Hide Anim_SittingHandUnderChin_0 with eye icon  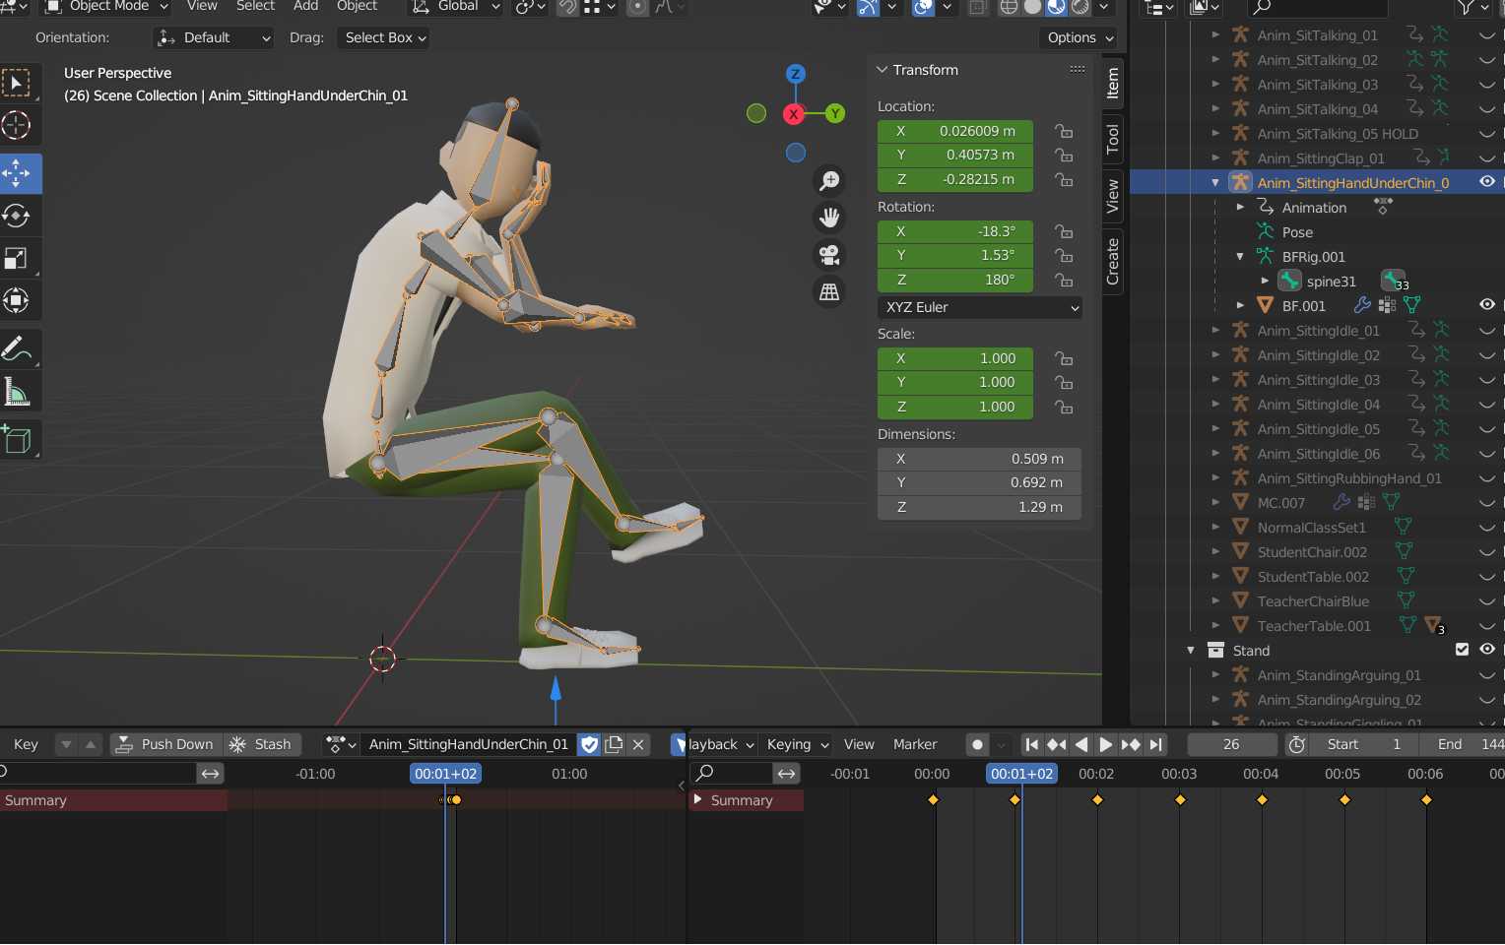[x=1487, y=182]
